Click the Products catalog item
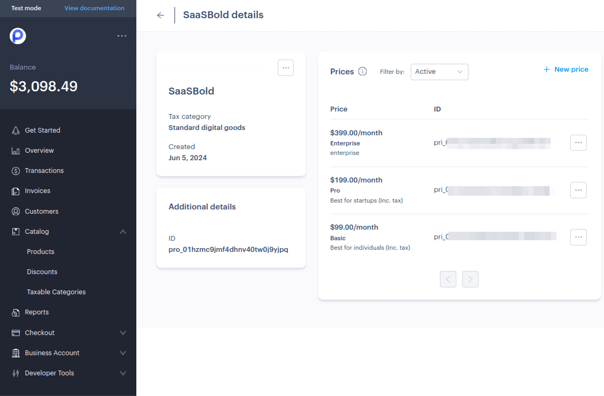The width and height of the screenshot is (604, 396). (40, 252)
